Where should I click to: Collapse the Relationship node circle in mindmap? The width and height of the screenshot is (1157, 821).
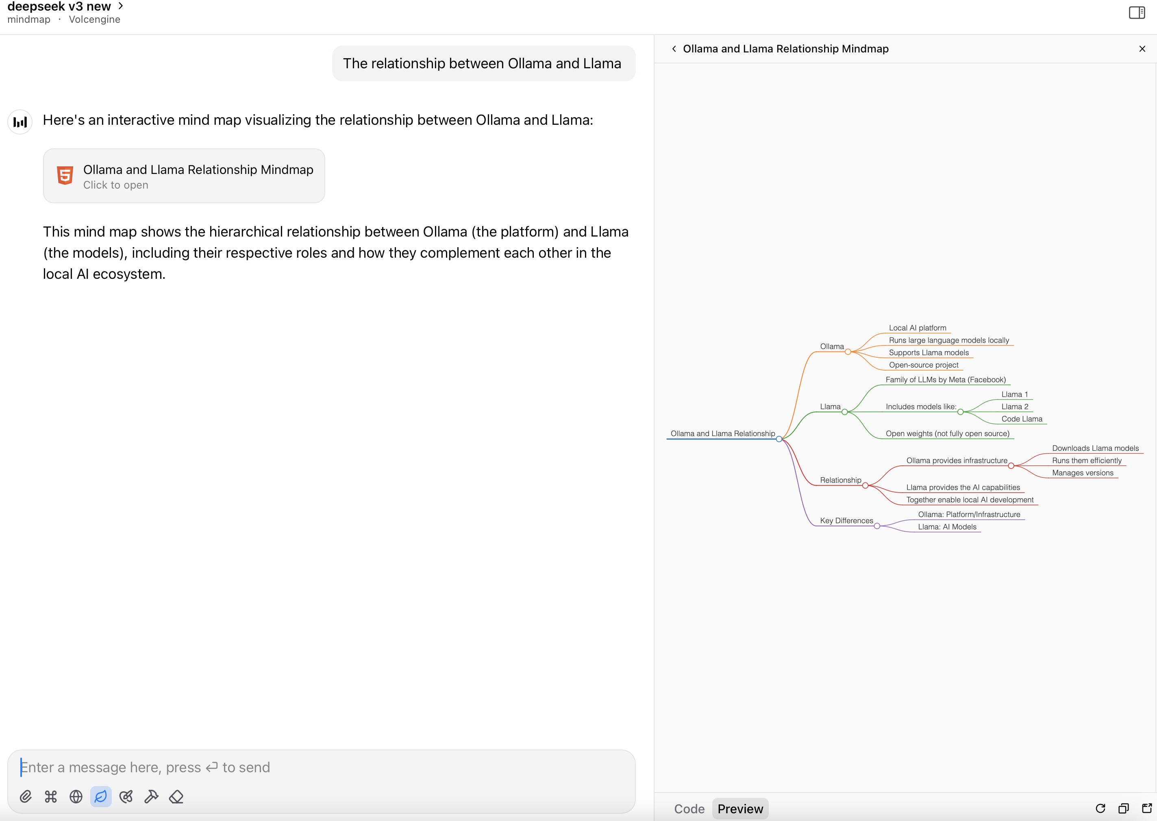coord(865,485)
